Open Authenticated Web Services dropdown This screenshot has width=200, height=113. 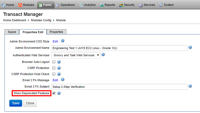tap(76, 55)
